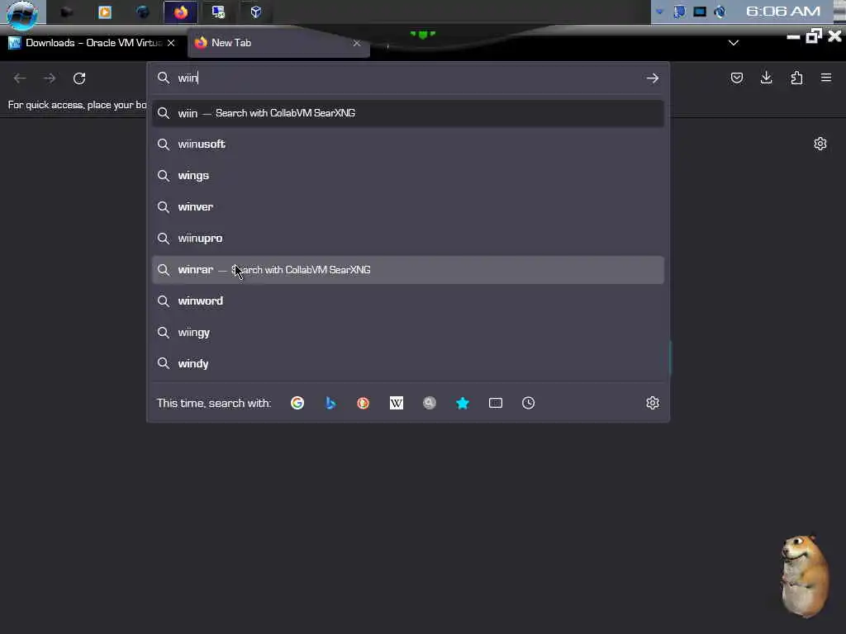Click the hamster desktop pet
The image size is (846, 634).
tap(805, 575)
